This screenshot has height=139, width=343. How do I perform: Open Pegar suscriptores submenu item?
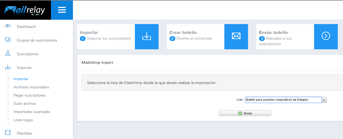(30, 95)
